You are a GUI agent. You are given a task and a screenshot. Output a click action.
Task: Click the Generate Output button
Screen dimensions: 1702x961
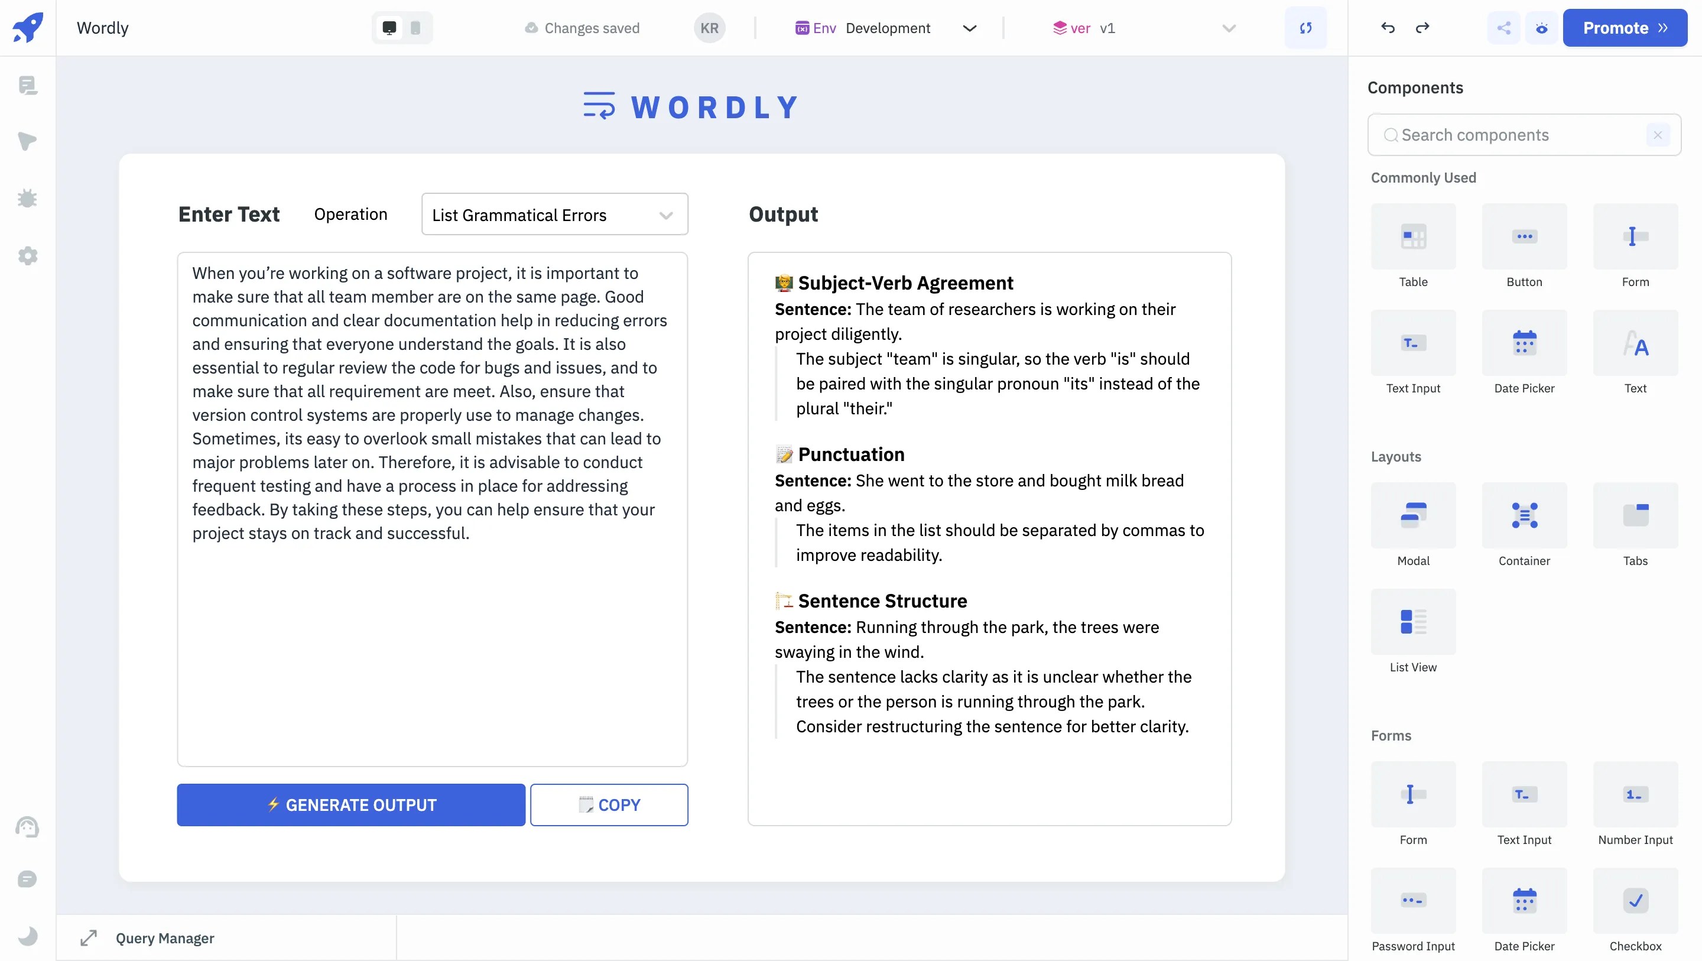[x=350, y=804]
